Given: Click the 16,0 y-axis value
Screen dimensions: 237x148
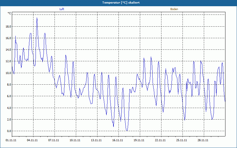Looking at the screenshot, I should click(x=9, y=38).
